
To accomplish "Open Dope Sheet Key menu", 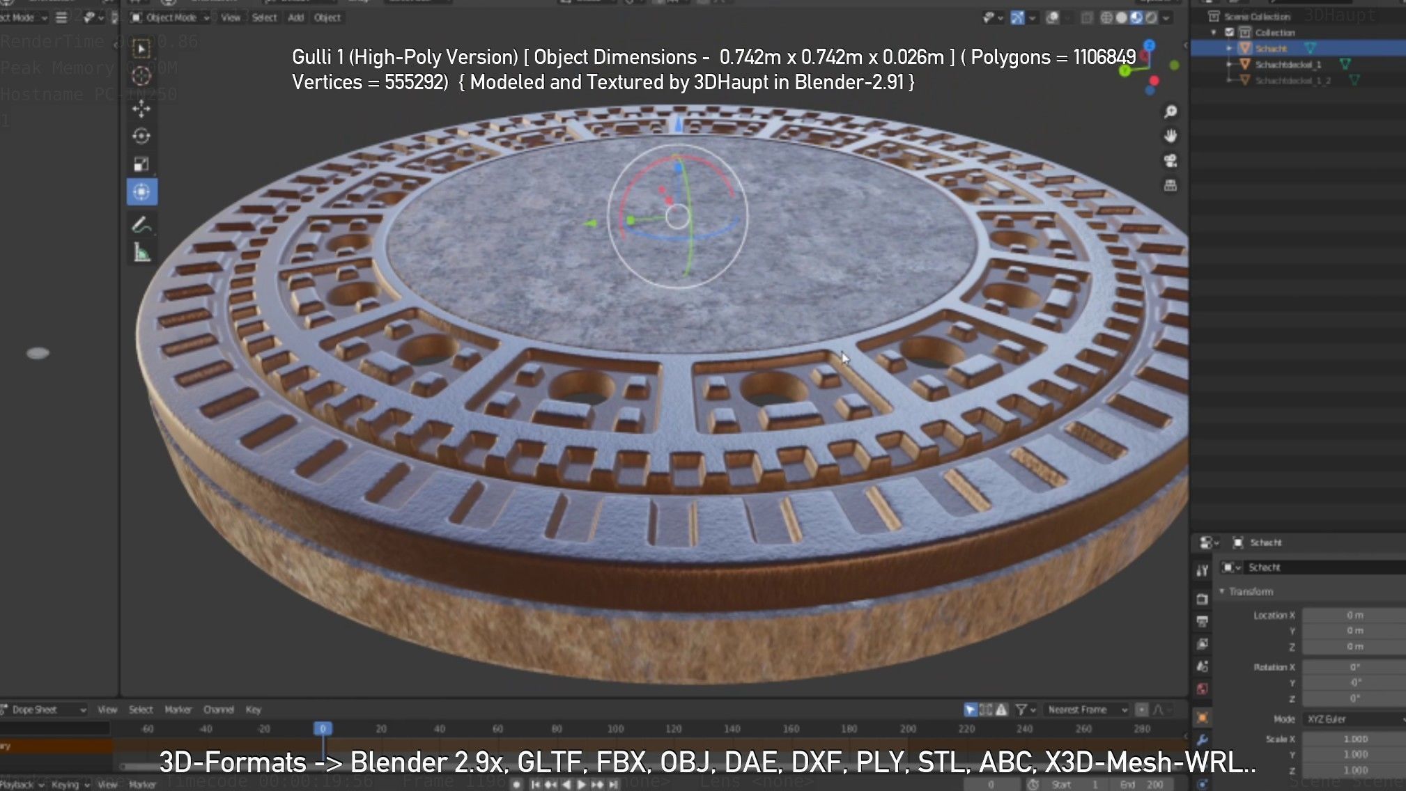I will click(x=253, y=710).
